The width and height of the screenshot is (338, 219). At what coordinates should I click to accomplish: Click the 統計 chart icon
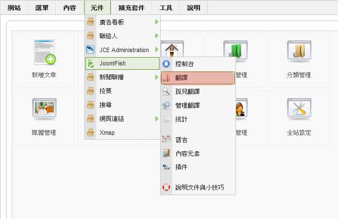[x=166, y=120]
